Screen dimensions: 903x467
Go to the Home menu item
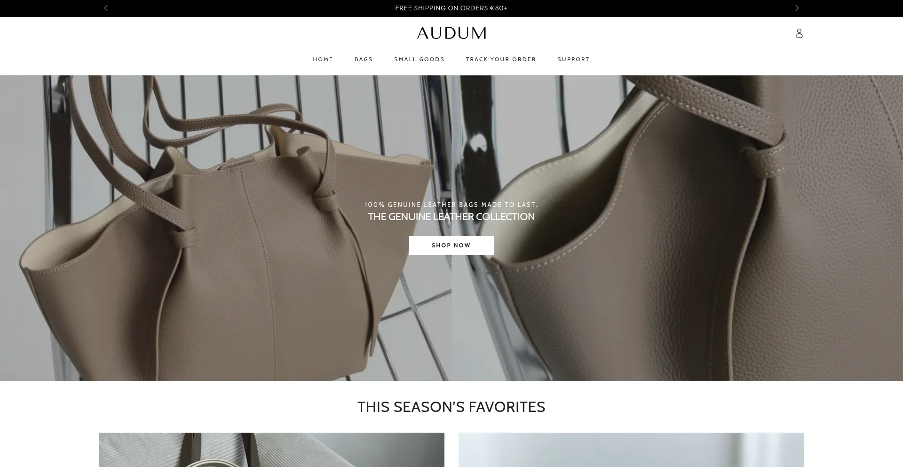(323, 59)
